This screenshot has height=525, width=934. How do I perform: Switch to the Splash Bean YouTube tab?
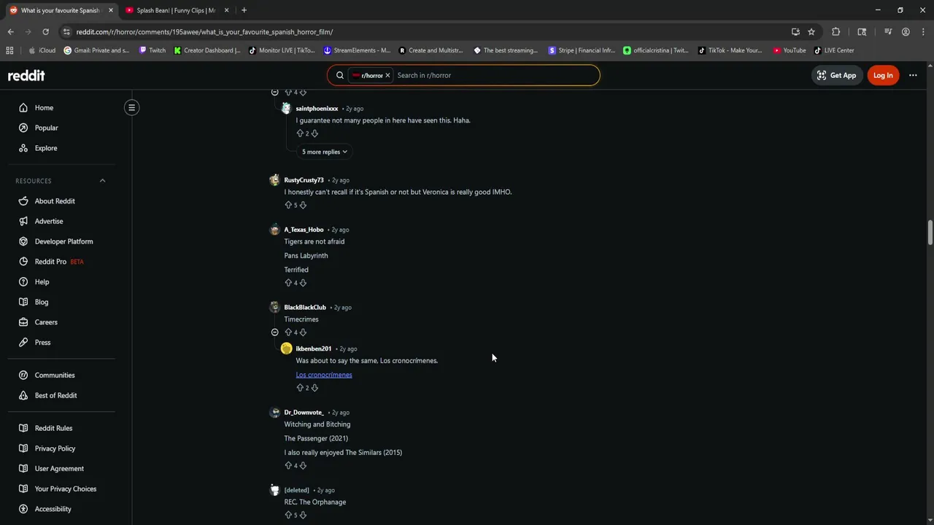pyautogui.click(x=175, y=10)
